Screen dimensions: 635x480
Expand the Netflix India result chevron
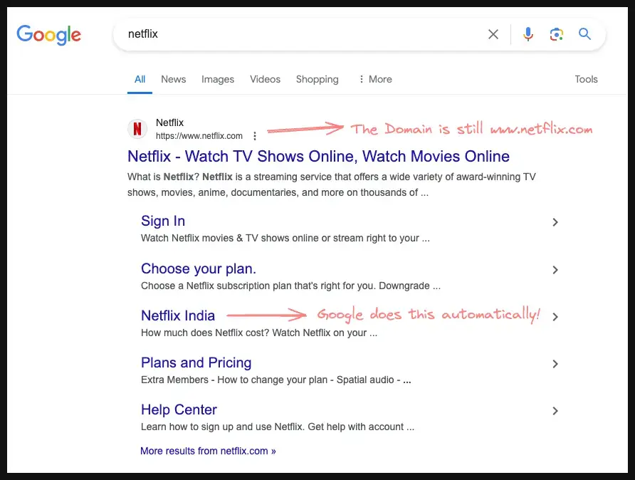(555, 317)
